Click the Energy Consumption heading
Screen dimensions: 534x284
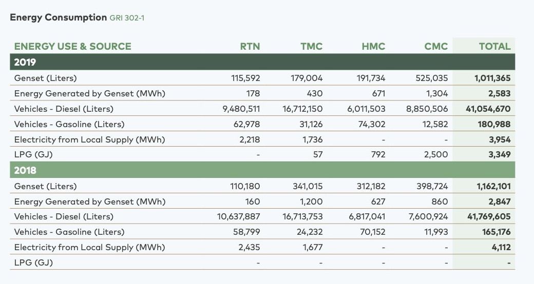click(x=58, y=17)
